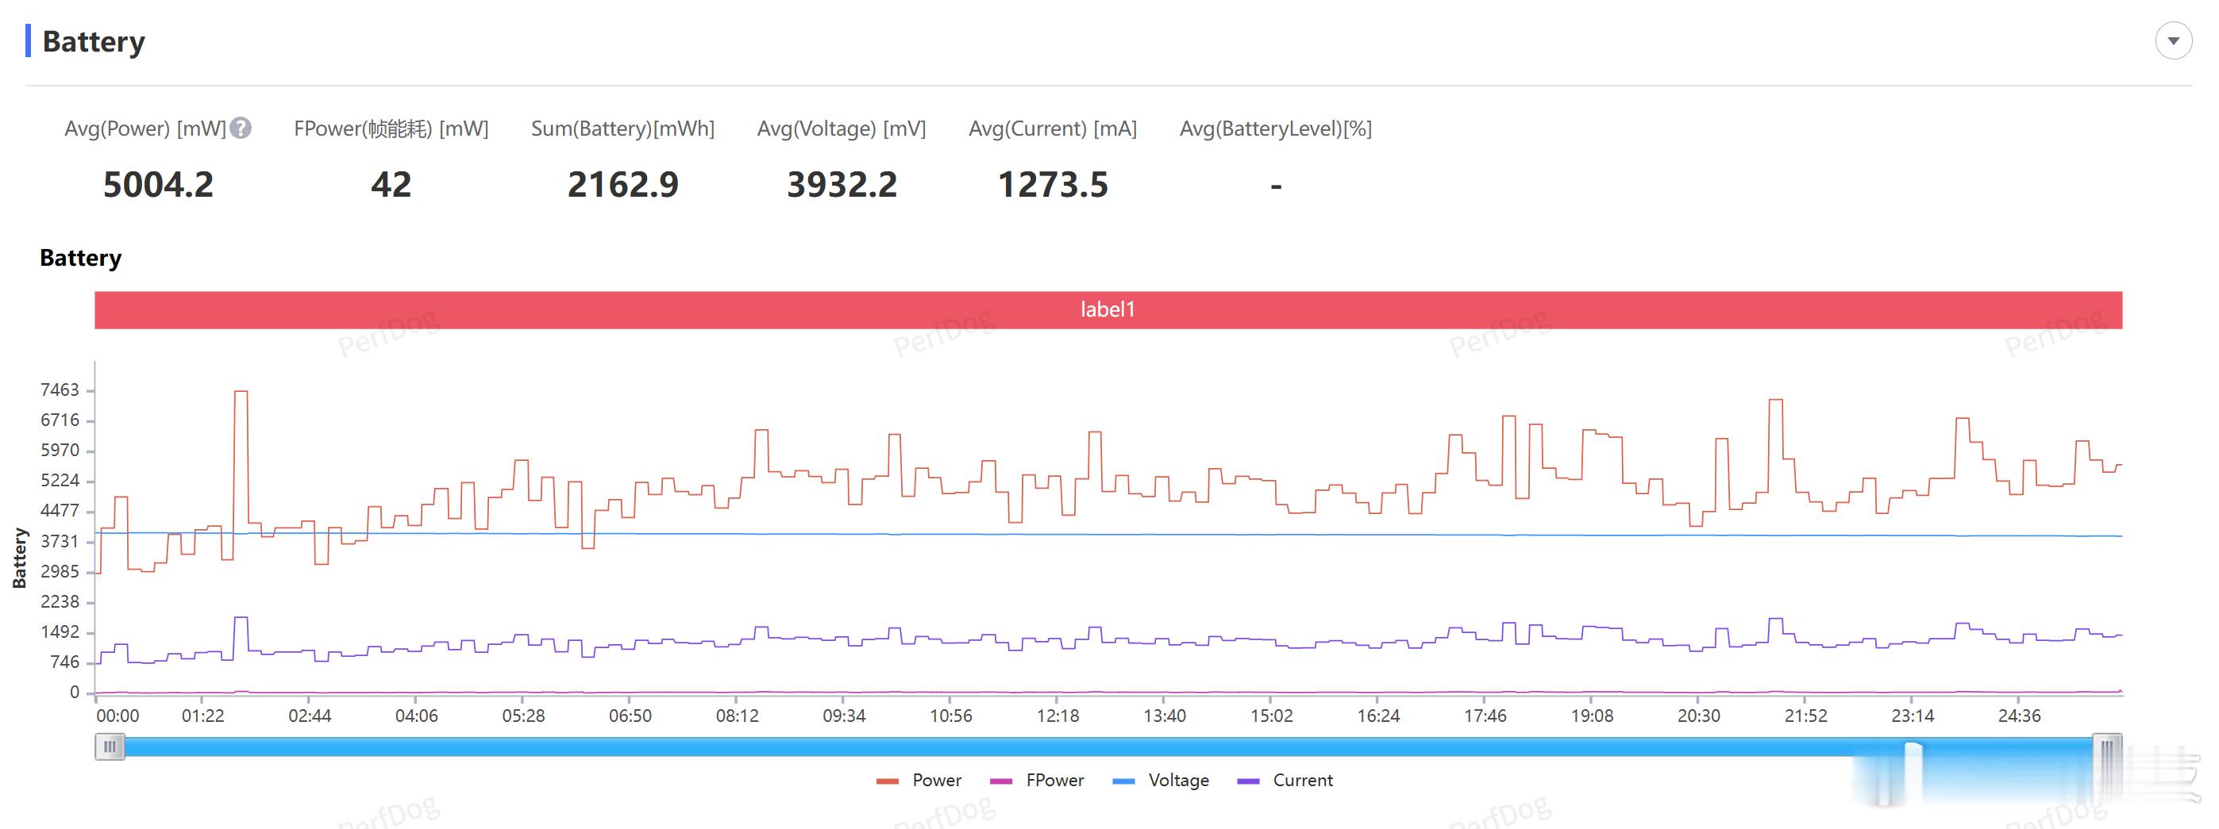Toggle the Power series in the legend

(919, 780)
